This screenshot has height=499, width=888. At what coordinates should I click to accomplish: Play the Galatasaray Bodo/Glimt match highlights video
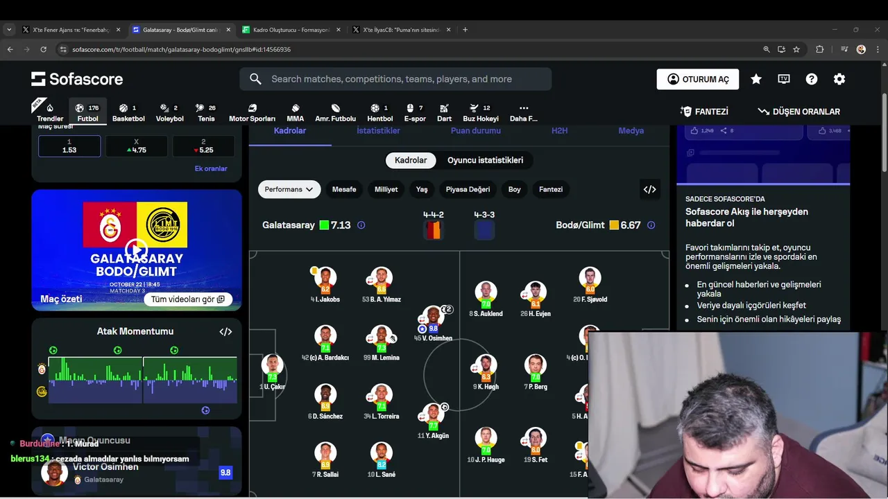click(136, 249)
